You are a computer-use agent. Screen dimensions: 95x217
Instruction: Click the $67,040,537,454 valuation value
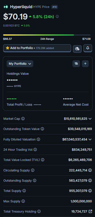click(75, 139)
